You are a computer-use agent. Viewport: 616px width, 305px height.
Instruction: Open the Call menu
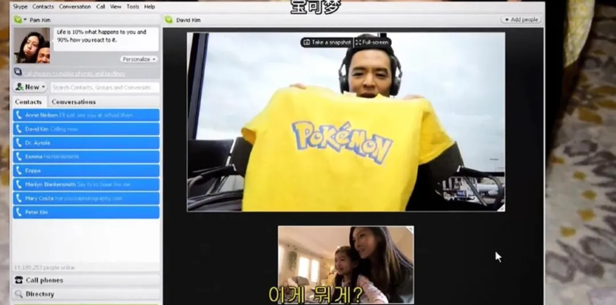click(100, 7)
